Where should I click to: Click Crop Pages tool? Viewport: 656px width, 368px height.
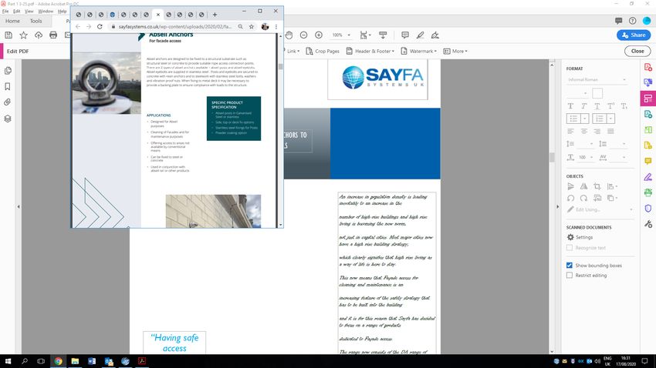point(323,51)
